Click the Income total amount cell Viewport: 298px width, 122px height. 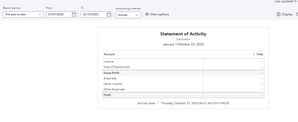click(234, 62)
